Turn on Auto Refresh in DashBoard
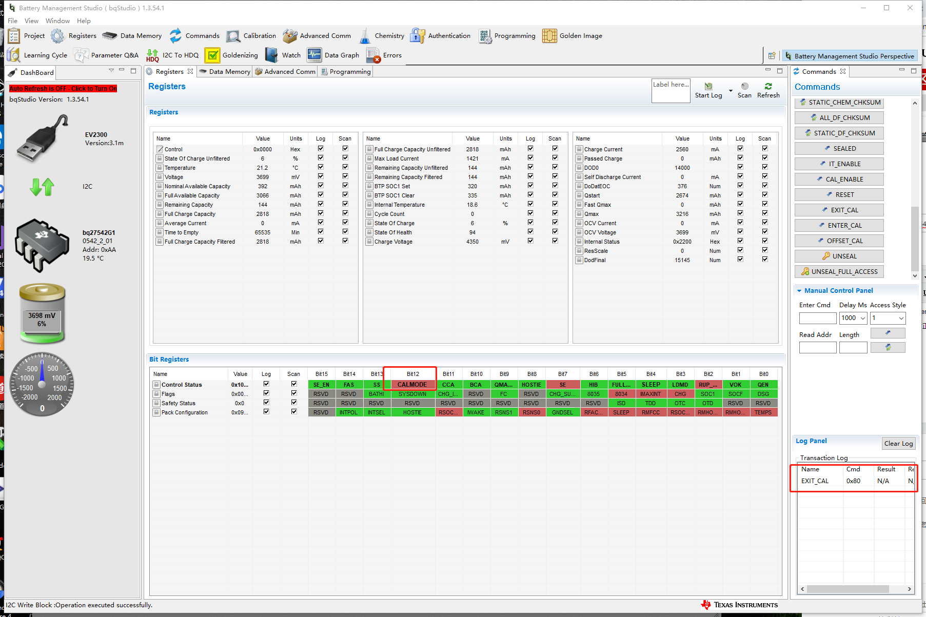This screenshot has width=926, height=617. pyautogui.click(x=63, y=89)
